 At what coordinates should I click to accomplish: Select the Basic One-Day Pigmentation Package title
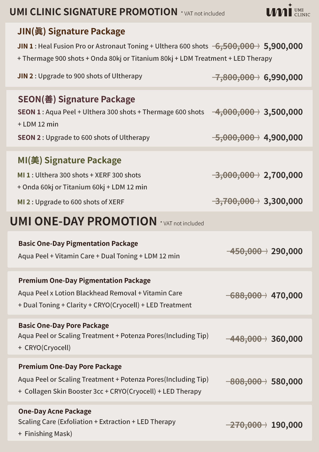(78, 243)
